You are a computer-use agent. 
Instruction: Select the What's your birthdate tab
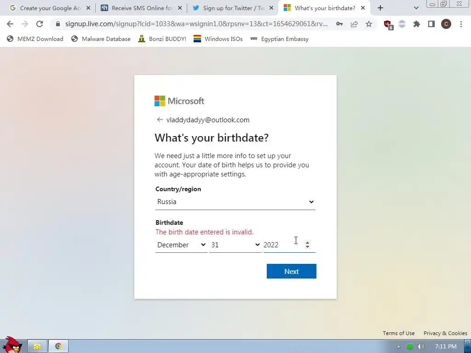(x=324, y=8)
